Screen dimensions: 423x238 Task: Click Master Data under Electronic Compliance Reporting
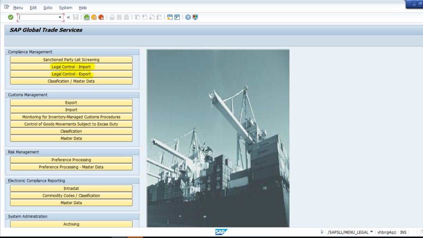click(71, 202)
